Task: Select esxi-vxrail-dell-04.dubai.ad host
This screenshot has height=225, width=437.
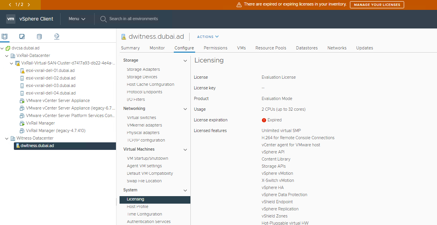Action: [x=50, y=93]
